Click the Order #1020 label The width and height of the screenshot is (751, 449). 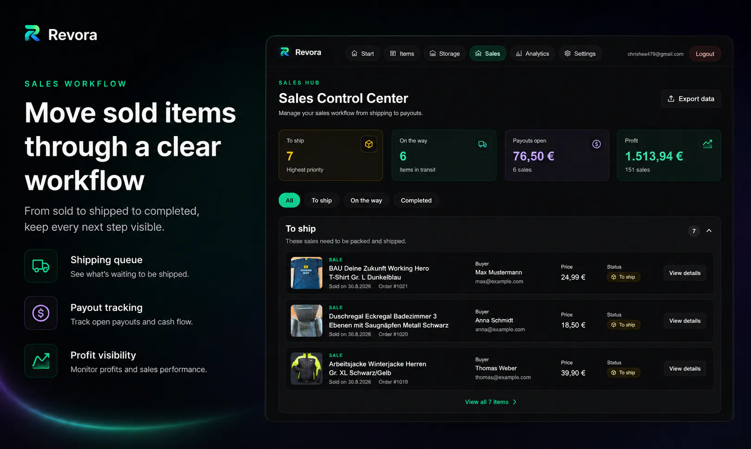(x=393, y=334)
